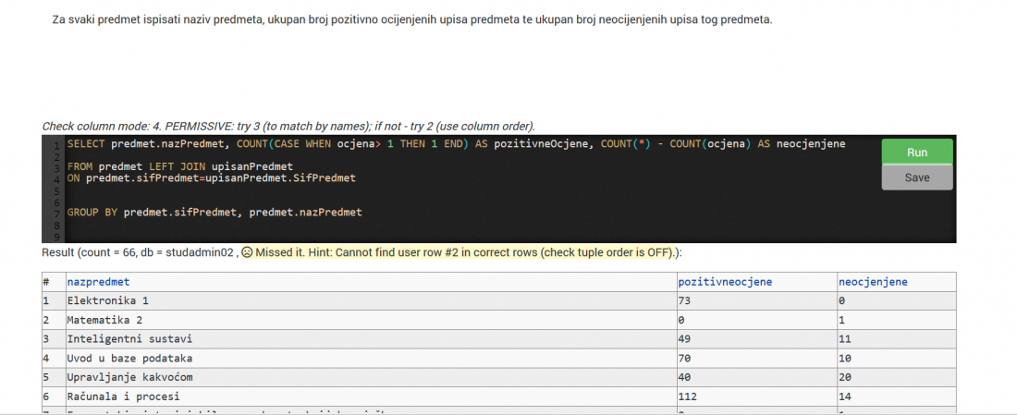This screenshot has width=1017, height=415.
Task: Click value 112 in Računala i procesi row
Action: click(x=687, y=396)
